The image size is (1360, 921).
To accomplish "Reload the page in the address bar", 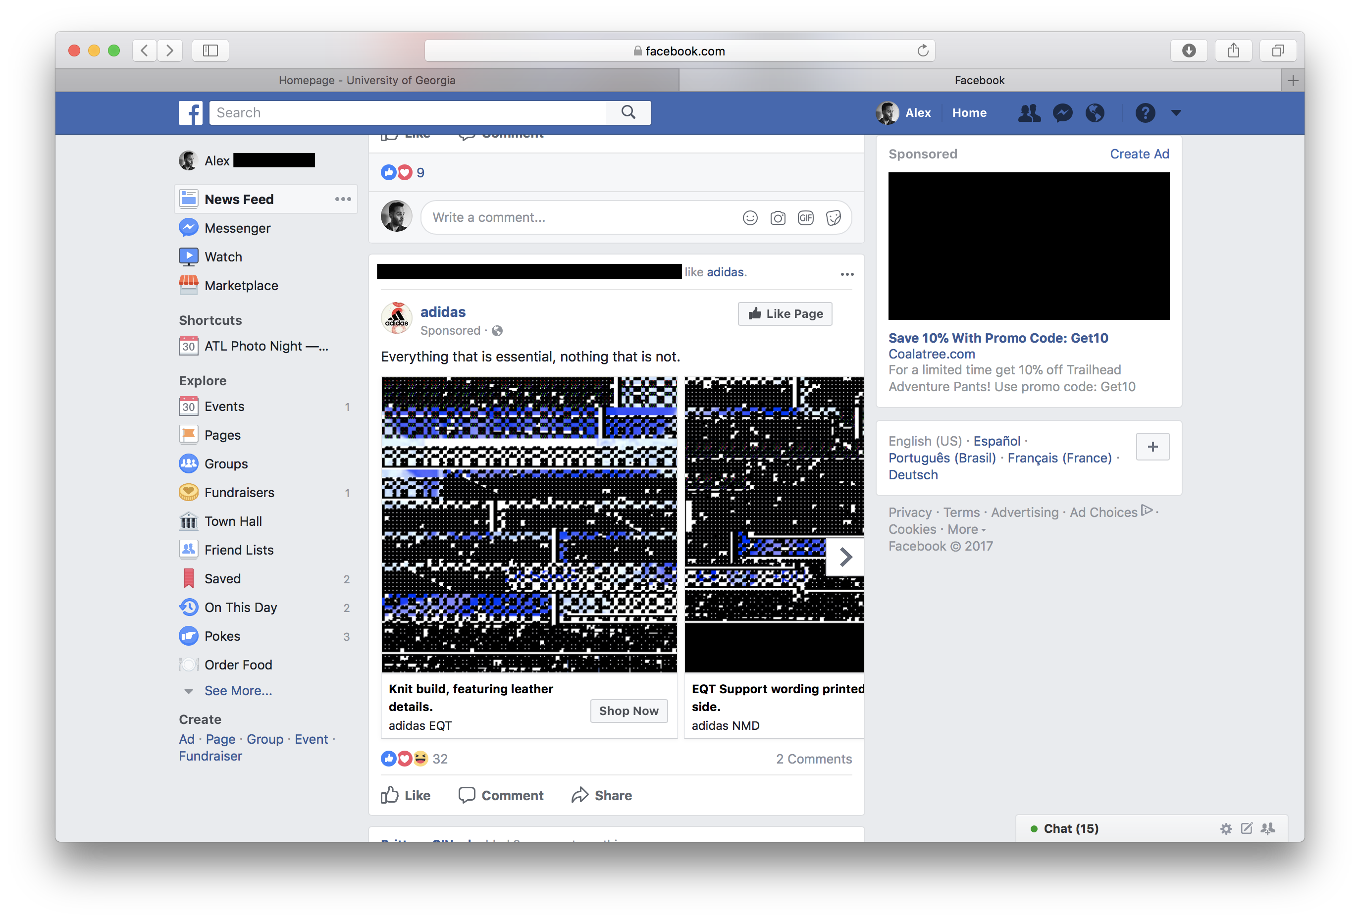I will click(922, 51).
